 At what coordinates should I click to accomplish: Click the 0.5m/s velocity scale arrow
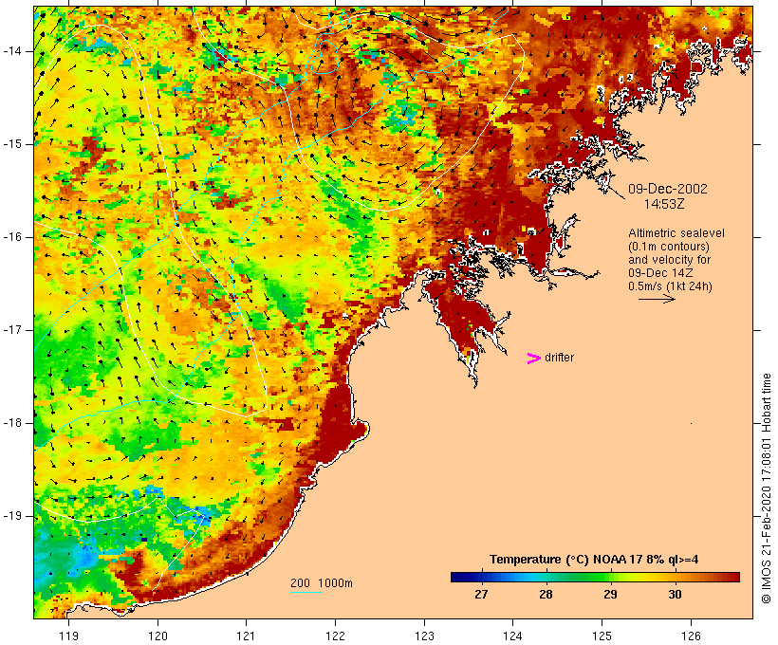click(657, 299)
